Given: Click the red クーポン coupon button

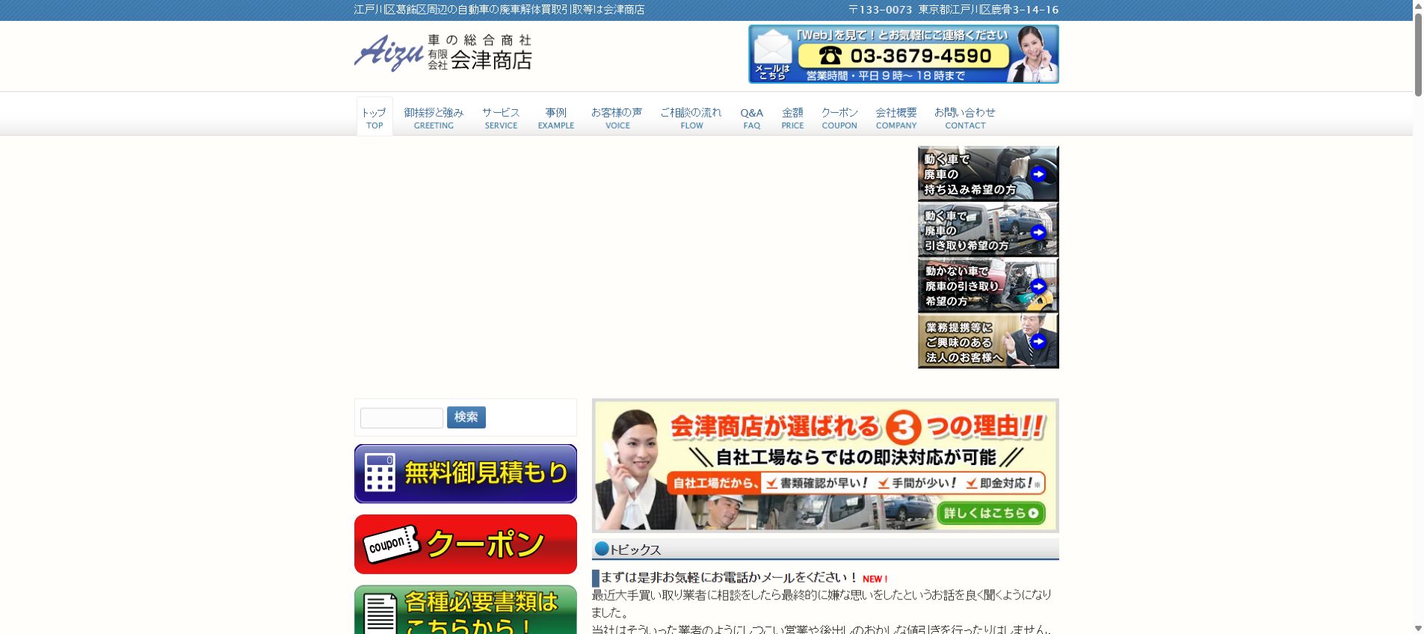Looking at the screenshot, I should pyautogui.click(x=466, y=544).
